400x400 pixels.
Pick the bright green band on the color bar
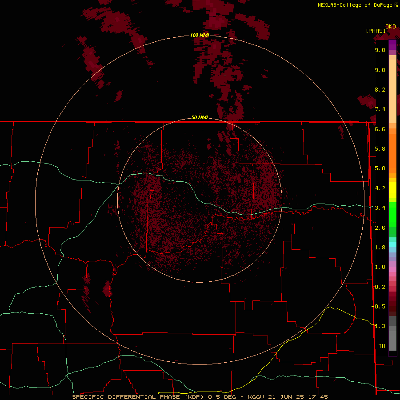(392, 214)
